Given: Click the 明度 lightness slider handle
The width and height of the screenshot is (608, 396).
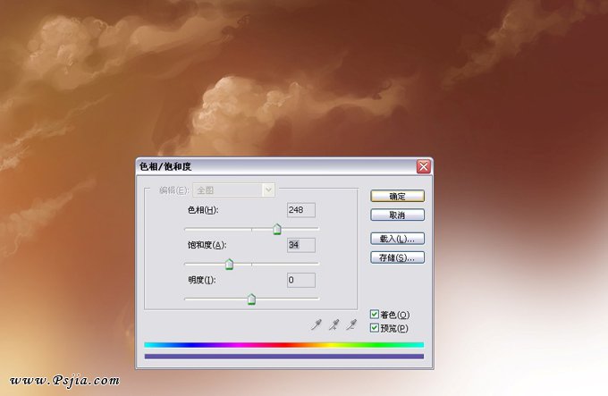Looking at the screenshot, I should tap(251, 299).
